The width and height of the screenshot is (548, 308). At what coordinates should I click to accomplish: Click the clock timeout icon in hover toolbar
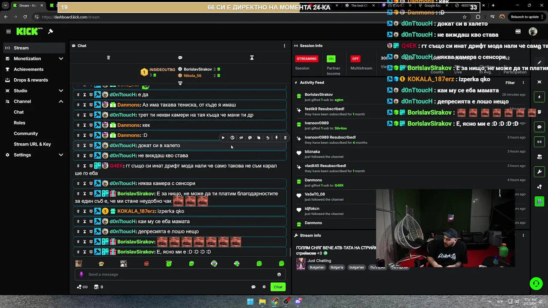232,138
